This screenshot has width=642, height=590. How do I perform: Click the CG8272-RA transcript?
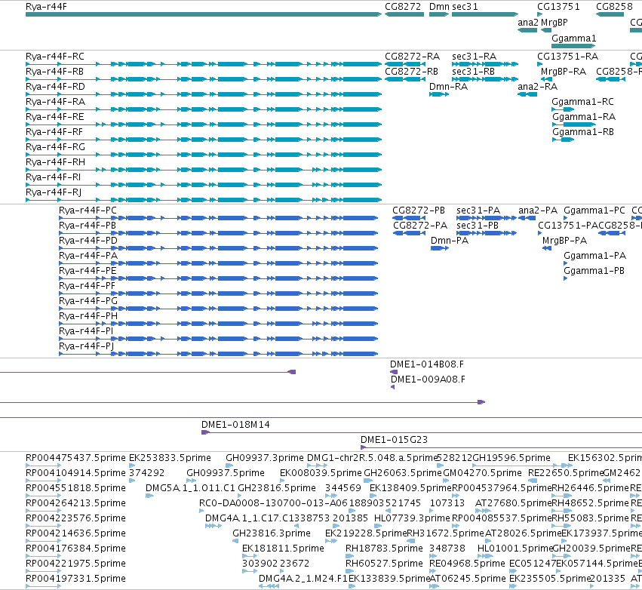[404, 64]
